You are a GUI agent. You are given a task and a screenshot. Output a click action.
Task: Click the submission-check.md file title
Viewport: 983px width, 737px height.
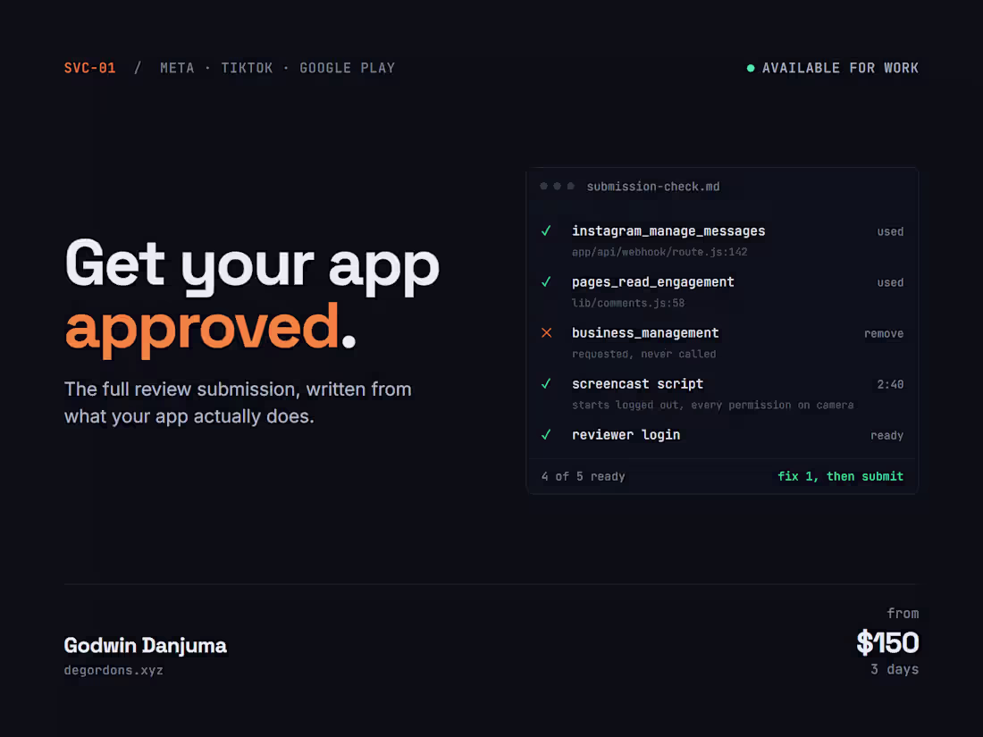tap(652, 187)
